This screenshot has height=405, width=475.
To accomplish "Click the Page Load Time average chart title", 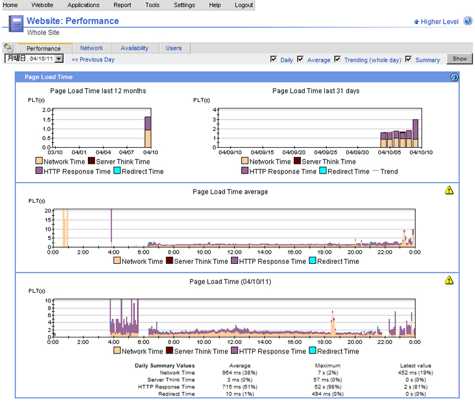I will coord(230,192).
